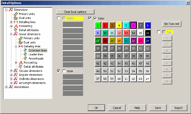
Task: Click the Import button
Action: point(178,108)
